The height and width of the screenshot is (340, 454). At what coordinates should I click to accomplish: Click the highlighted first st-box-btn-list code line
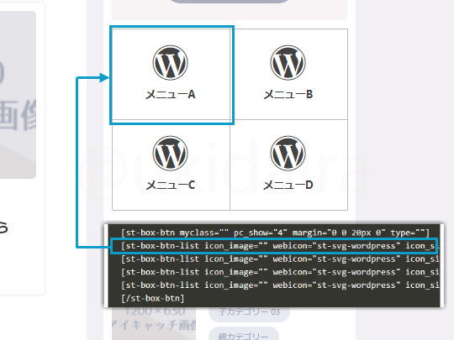(x=273, y=246)
